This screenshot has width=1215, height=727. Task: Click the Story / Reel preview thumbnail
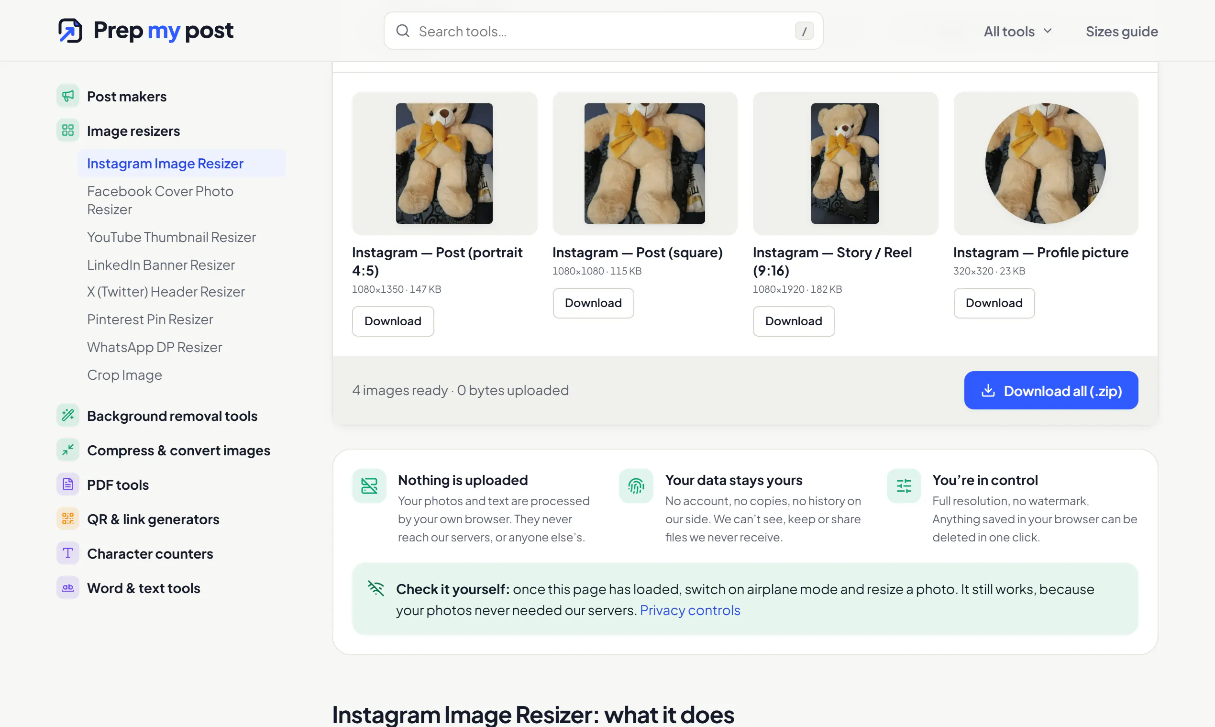click(x=845, y=163)
